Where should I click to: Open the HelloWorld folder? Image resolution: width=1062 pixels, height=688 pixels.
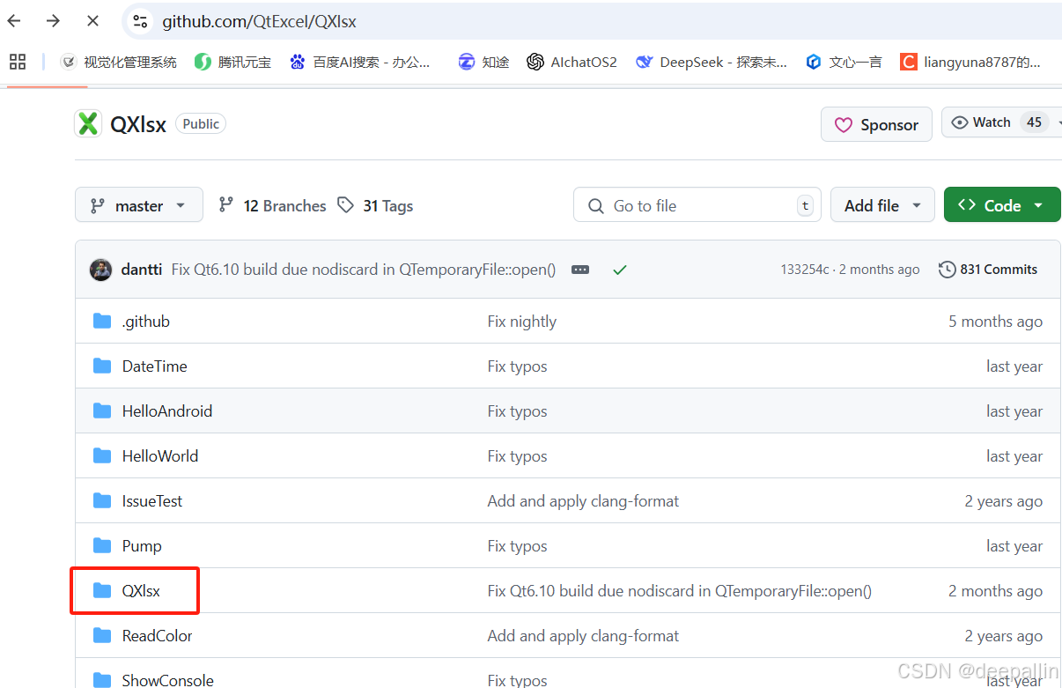160,456
